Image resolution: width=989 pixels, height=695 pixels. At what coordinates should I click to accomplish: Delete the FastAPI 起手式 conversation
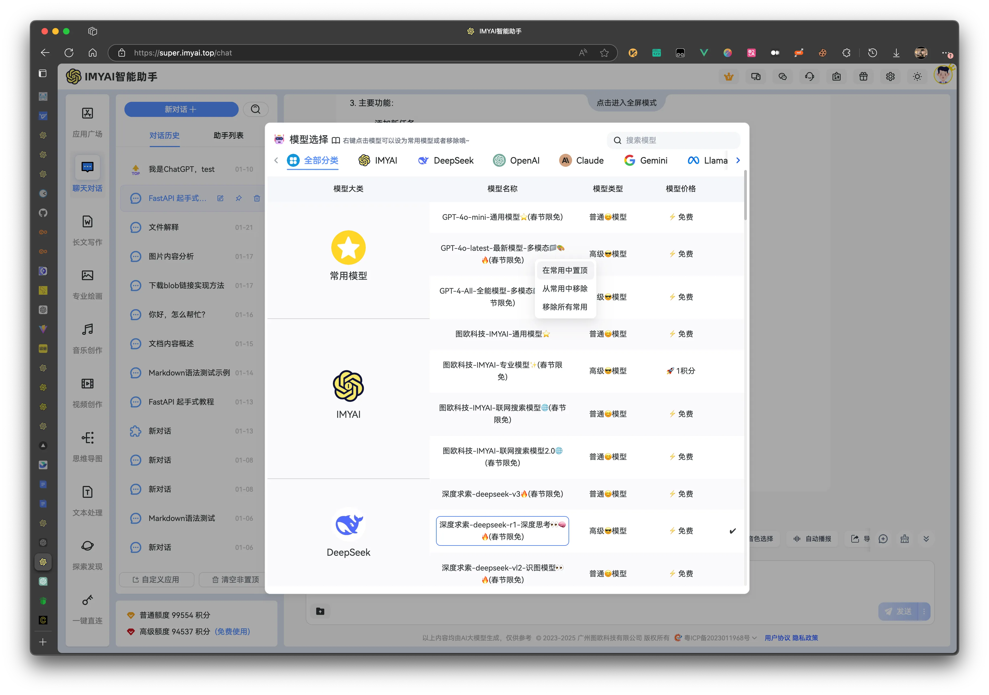coord(257,198)
